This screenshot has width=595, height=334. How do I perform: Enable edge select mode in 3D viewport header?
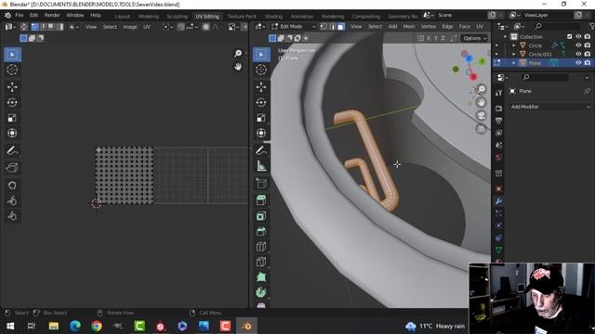[333, 27]
